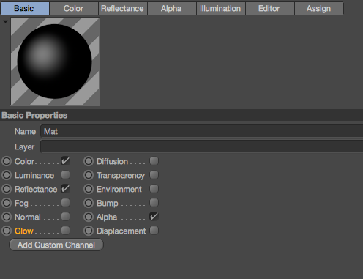The height and width of the screenshot is (279, 363).
Task: Click the animation dot beside Displacement
Action: tap(89, 231)
